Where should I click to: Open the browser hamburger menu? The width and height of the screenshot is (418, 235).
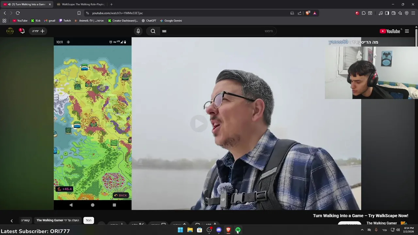[413, 13]
